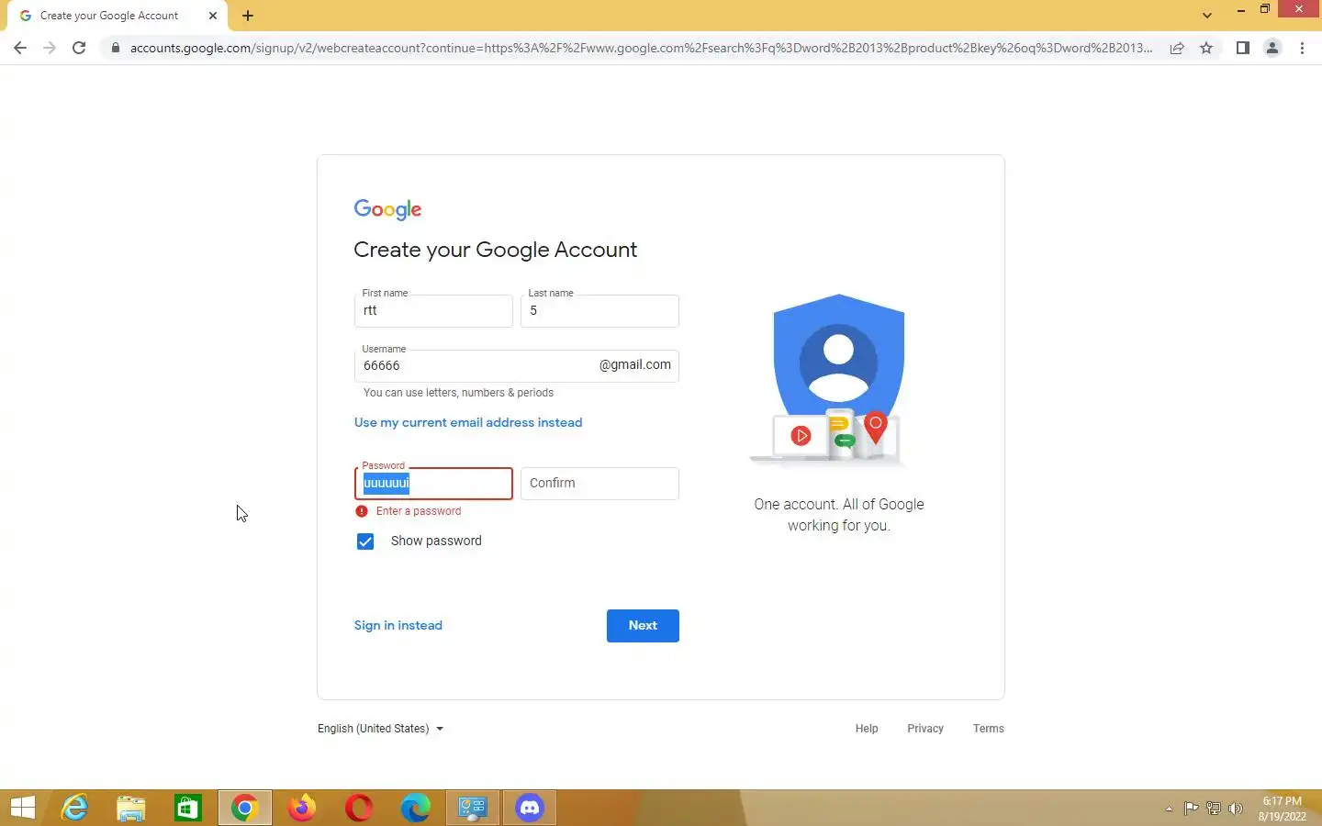1322x826 pixels.
Task: Open Chrome three-dot menu
Action: coord(1302,48)
